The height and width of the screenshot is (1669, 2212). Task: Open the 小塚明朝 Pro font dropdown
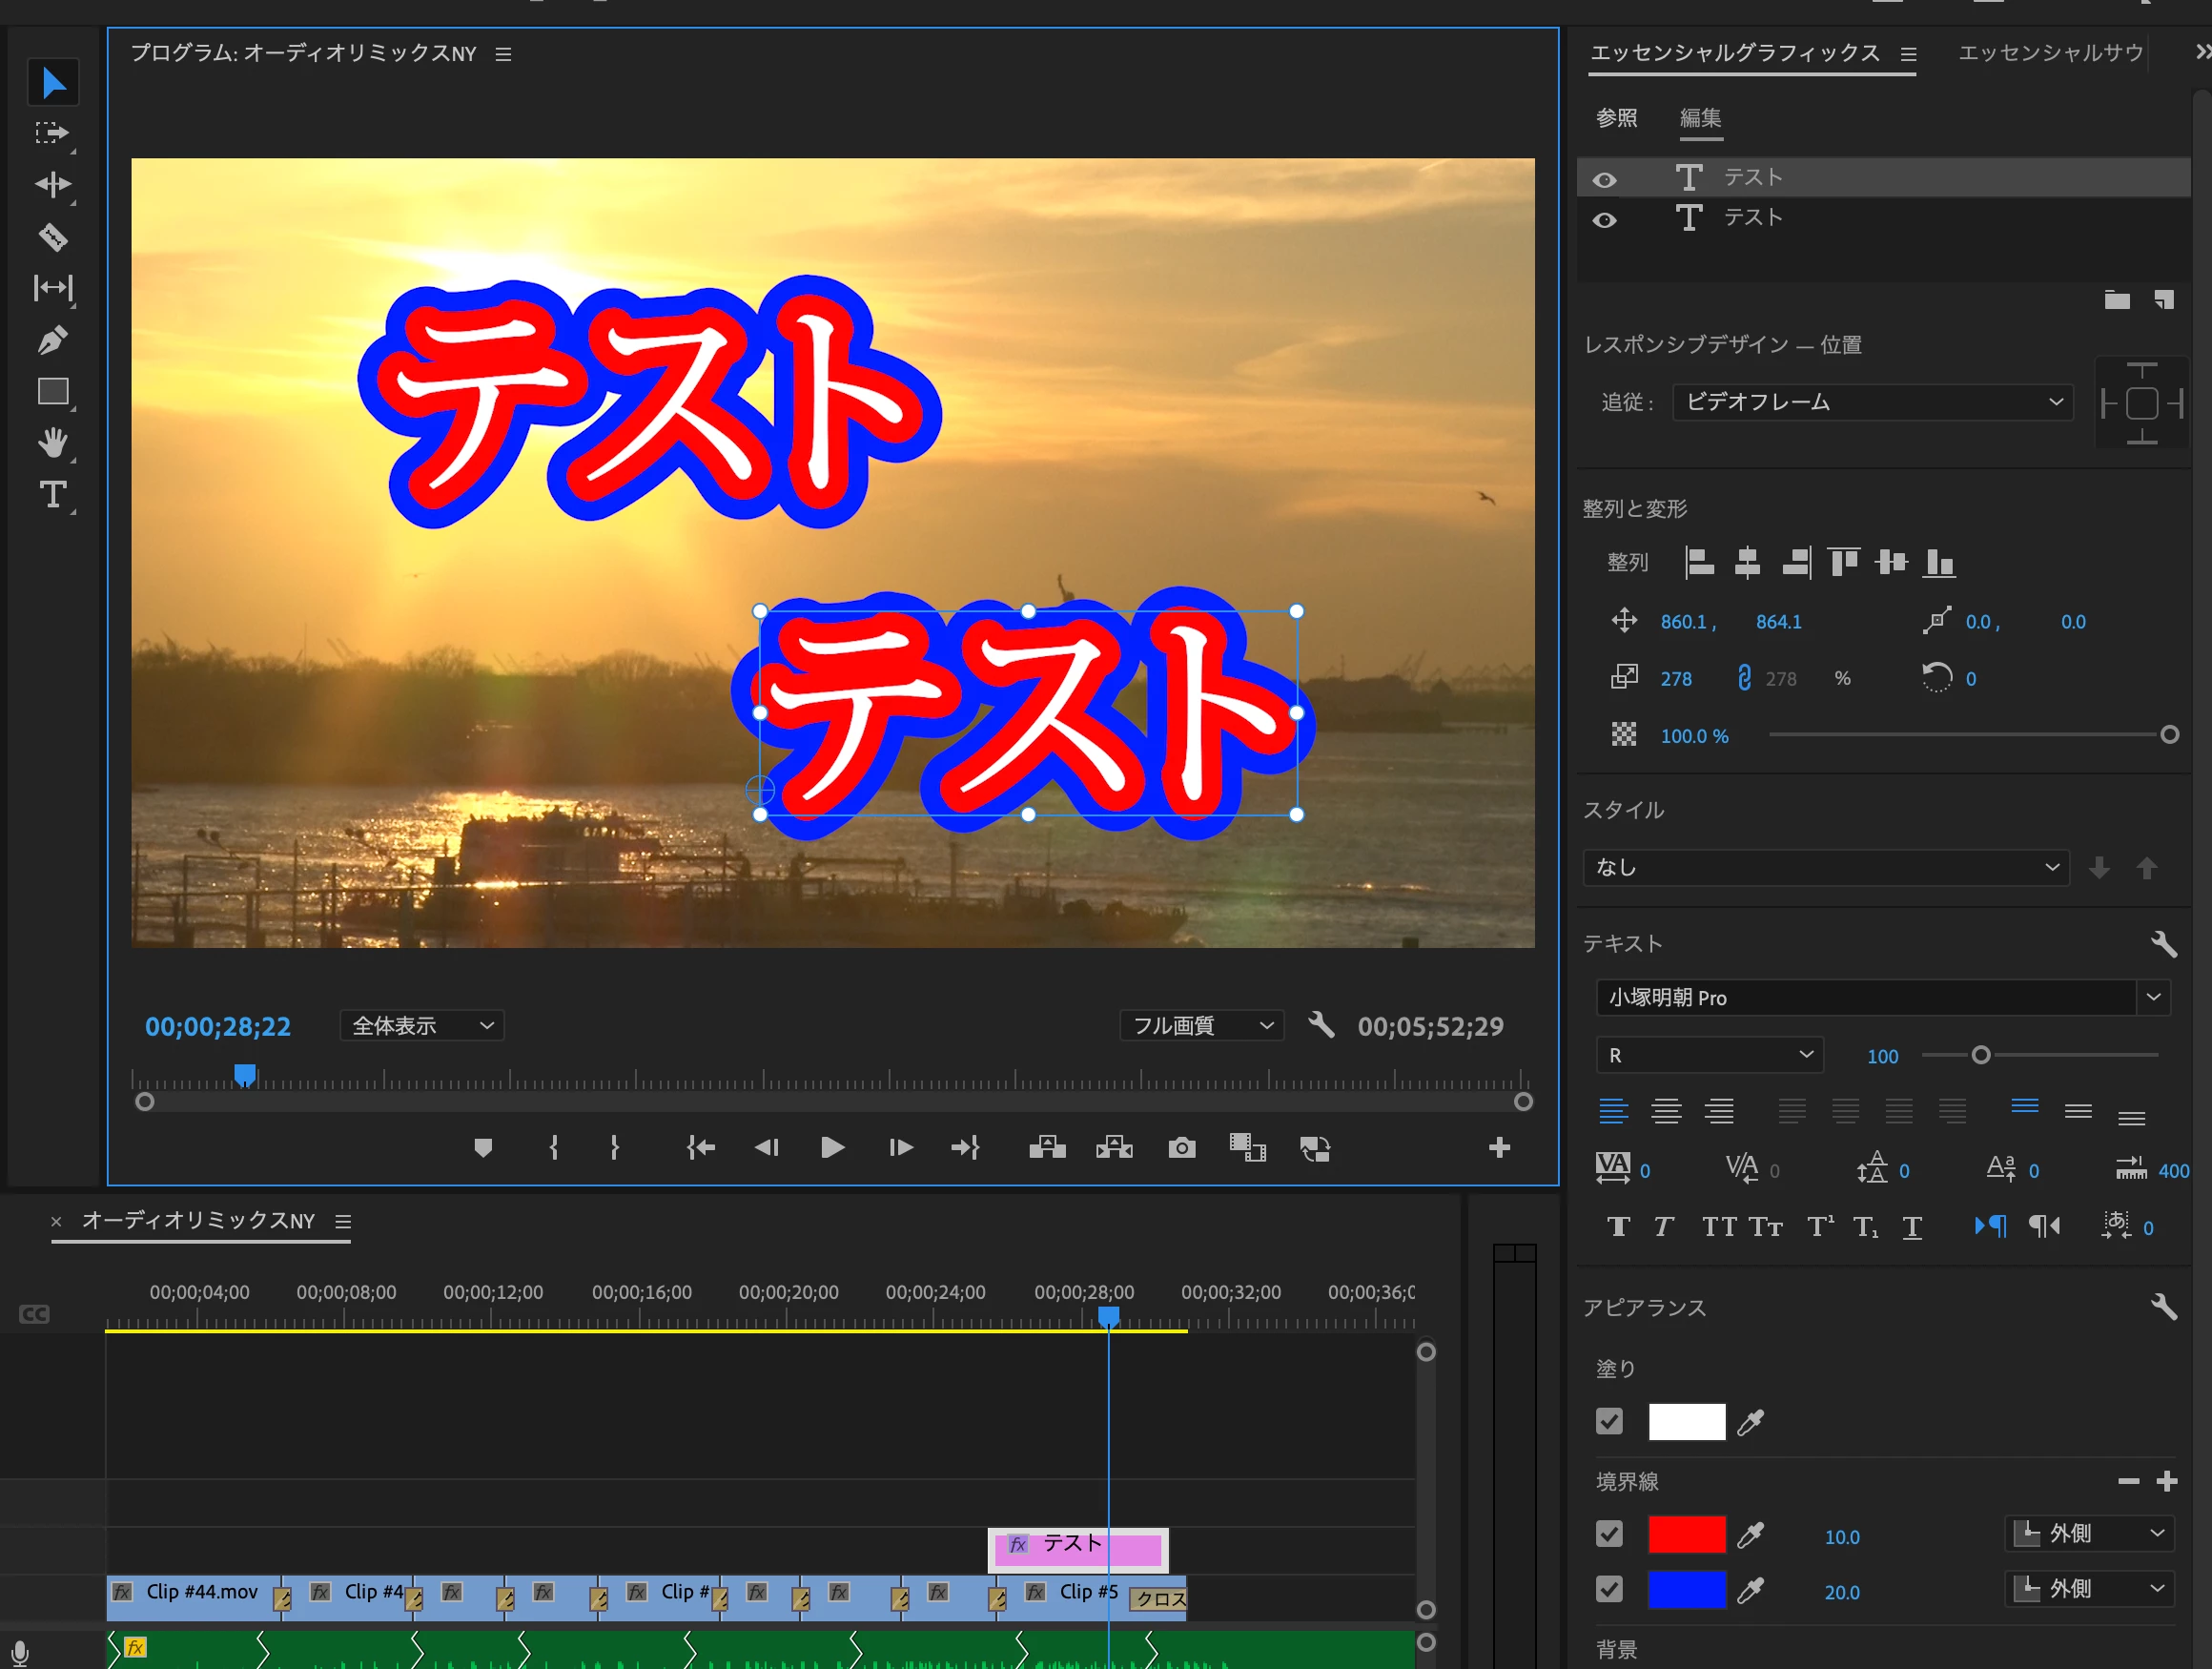(2153, 997)
